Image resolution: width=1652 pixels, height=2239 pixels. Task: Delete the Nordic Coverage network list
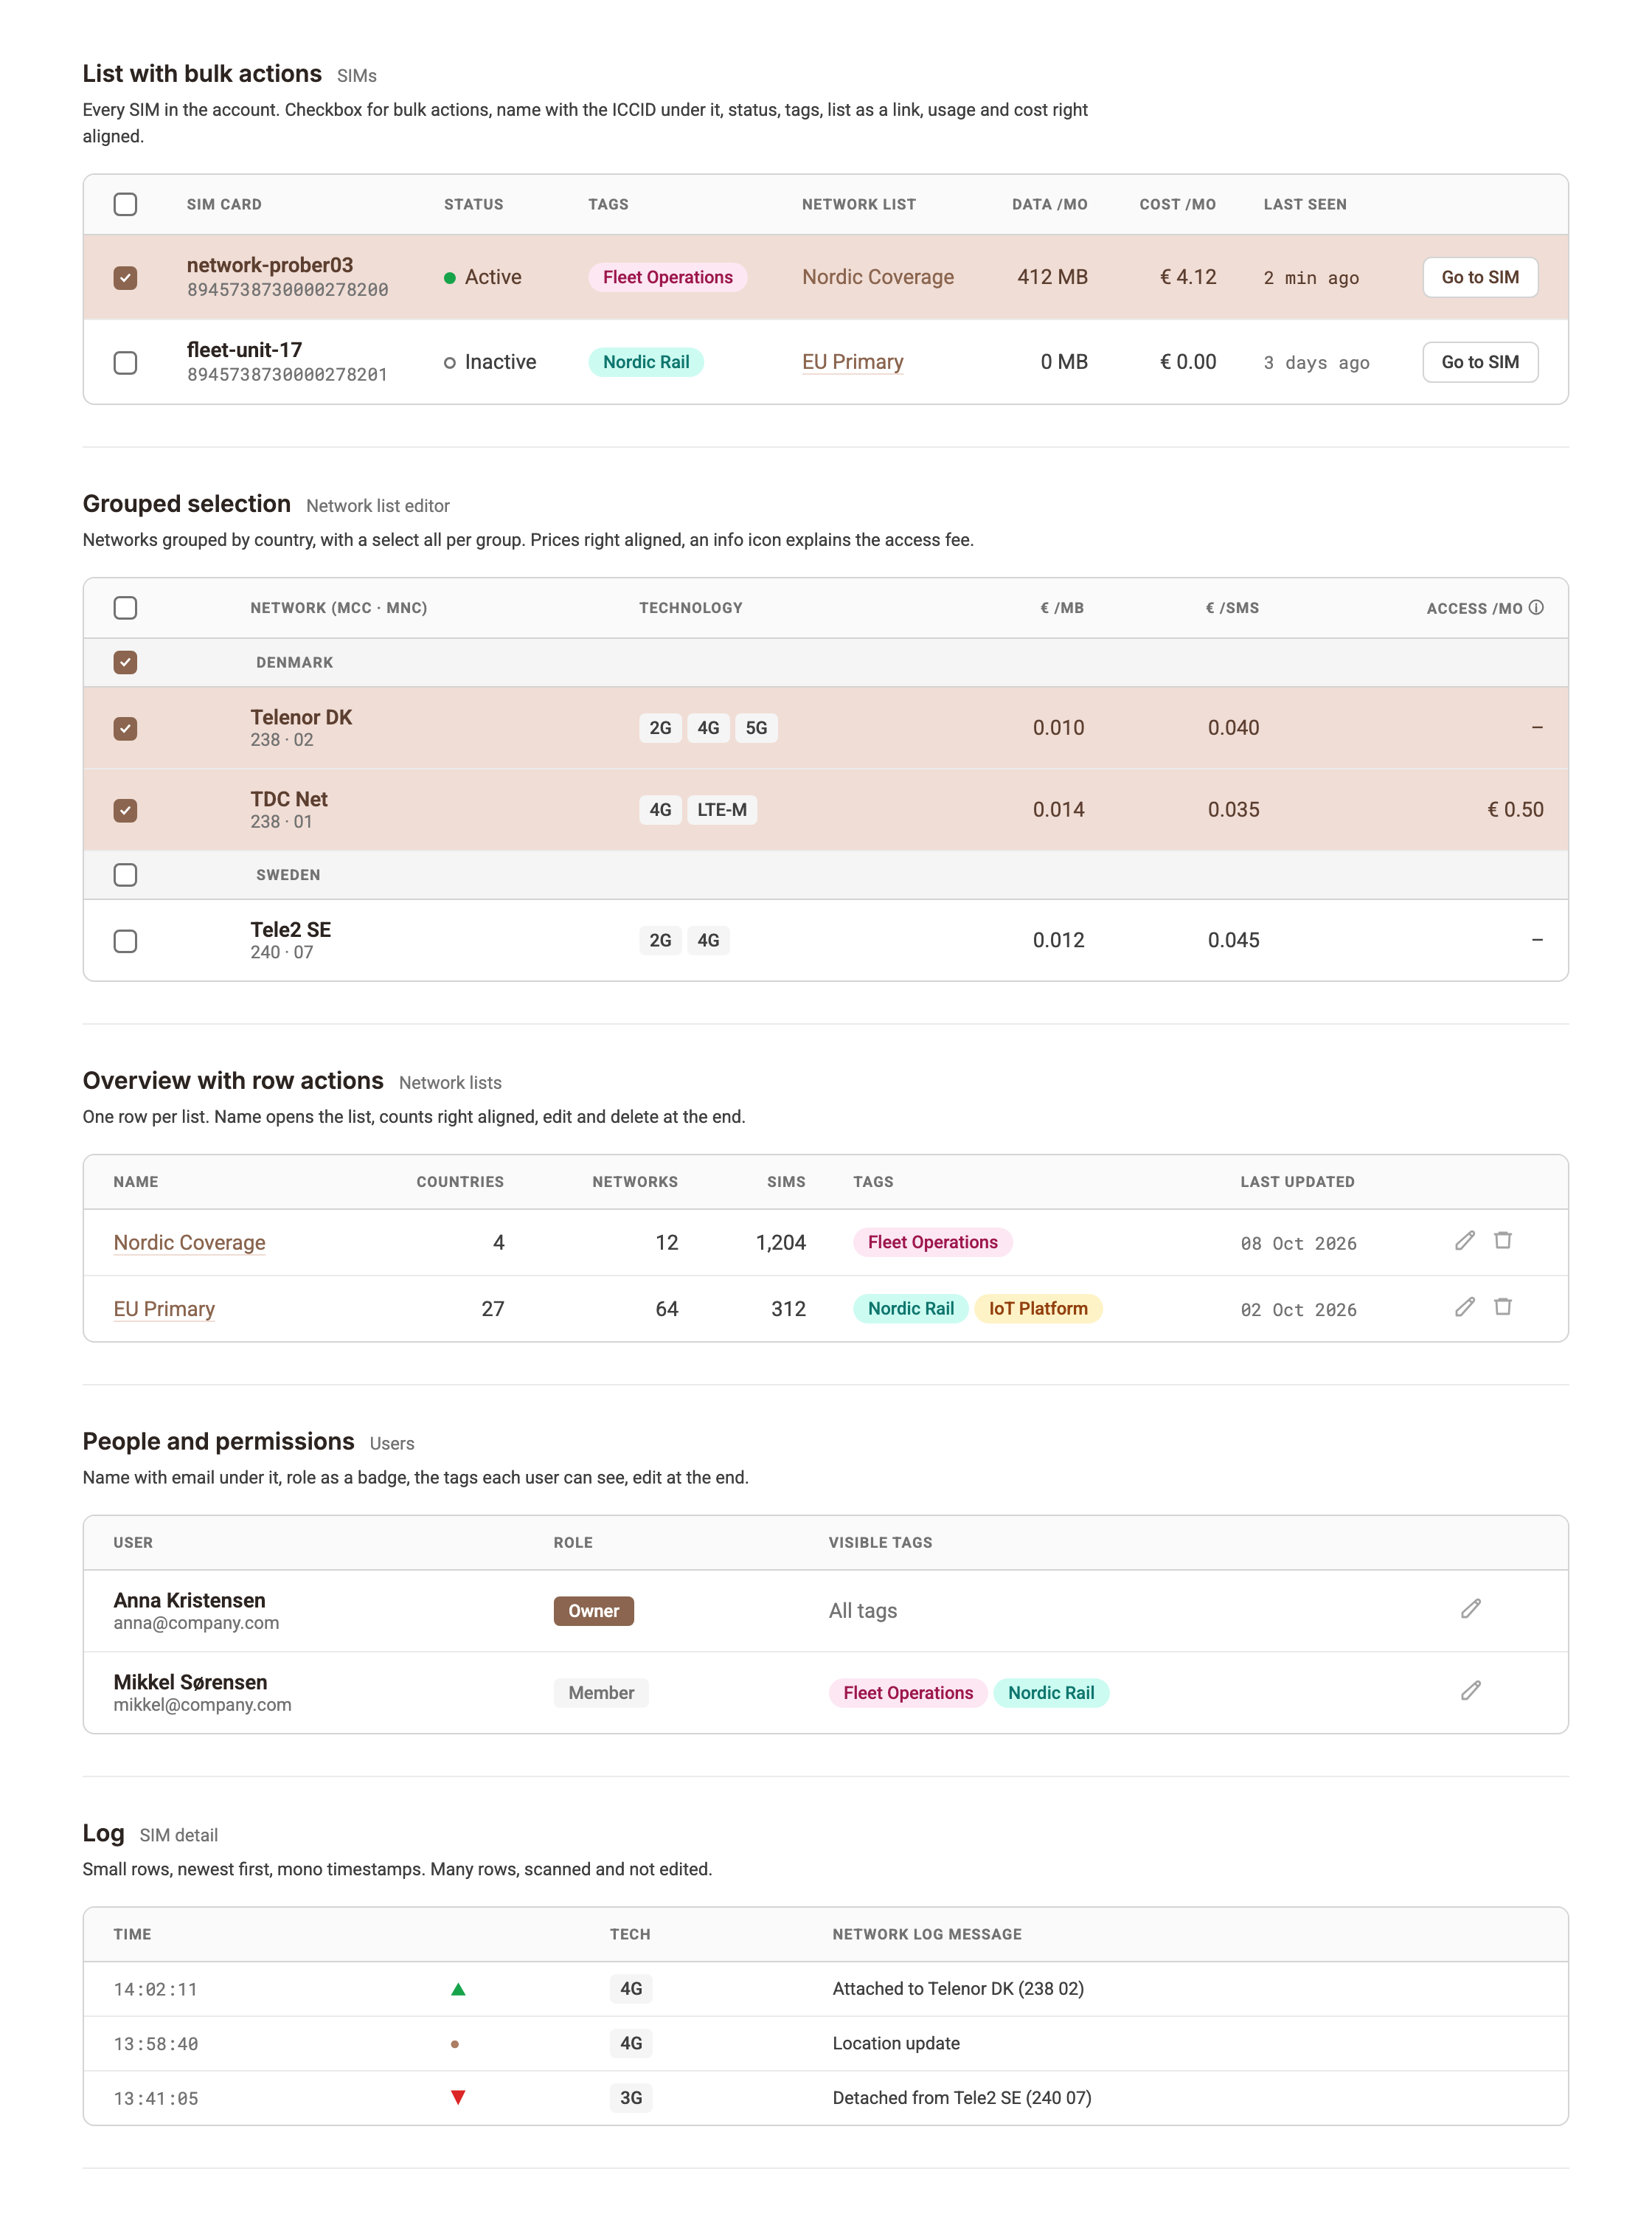[1502, 1241]
